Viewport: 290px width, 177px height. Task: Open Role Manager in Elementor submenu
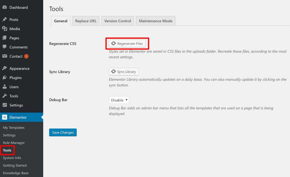[x=14, y=143]
